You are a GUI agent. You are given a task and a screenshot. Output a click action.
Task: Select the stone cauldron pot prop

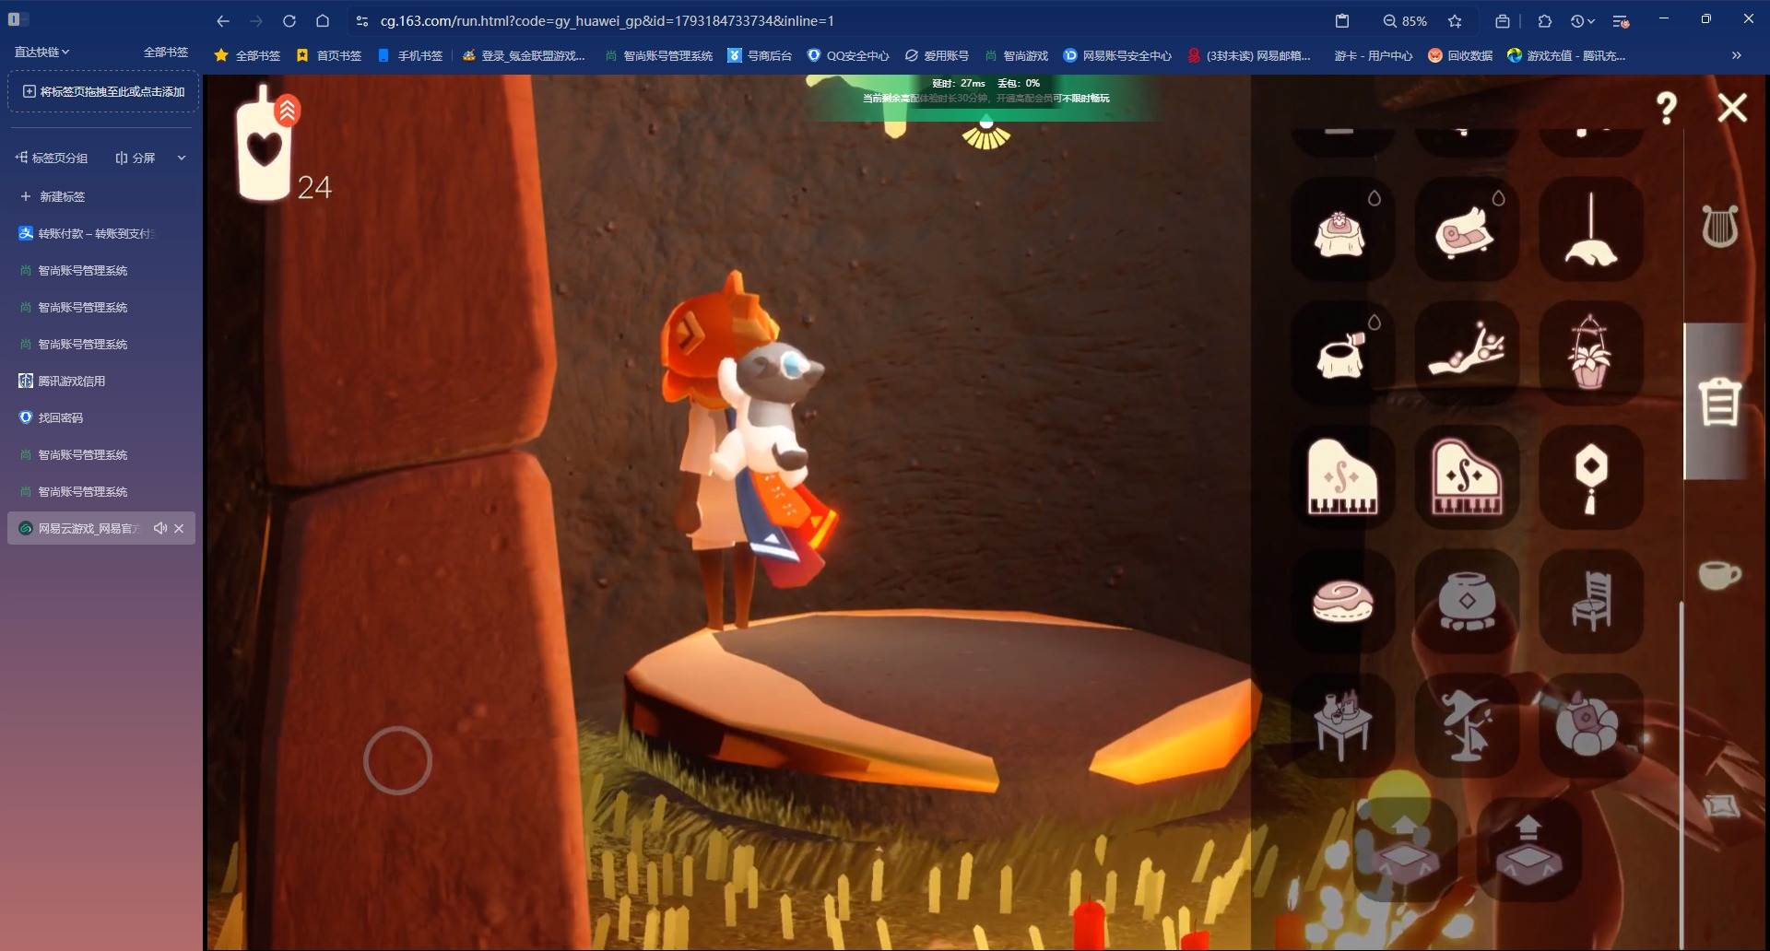point(1466,601)
